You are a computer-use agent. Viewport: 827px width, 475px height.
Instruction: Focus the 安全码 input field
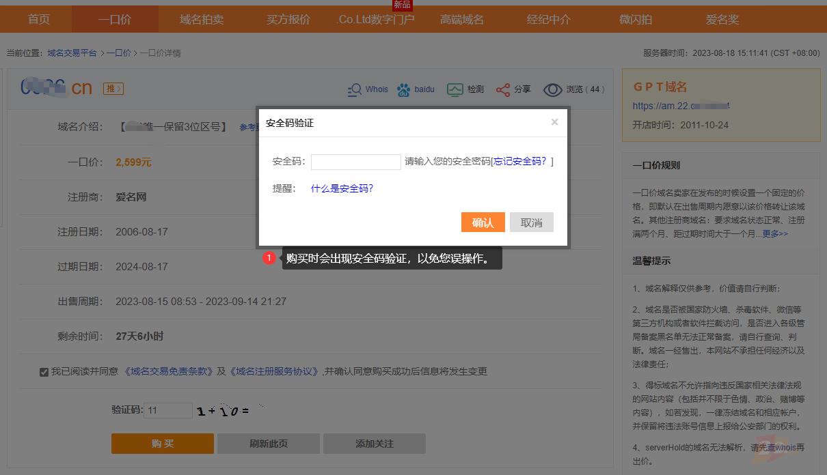(x=355, y=162)
